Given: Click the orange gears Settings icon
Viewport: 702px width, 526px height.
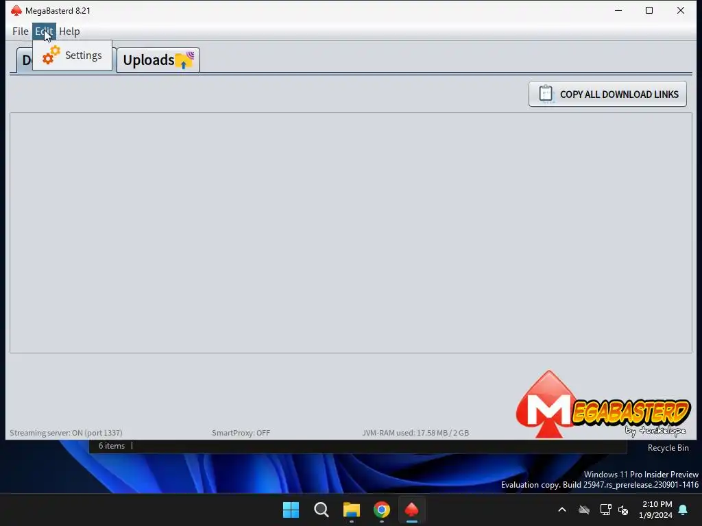Looking at the screenshot, I should (51, 55).
